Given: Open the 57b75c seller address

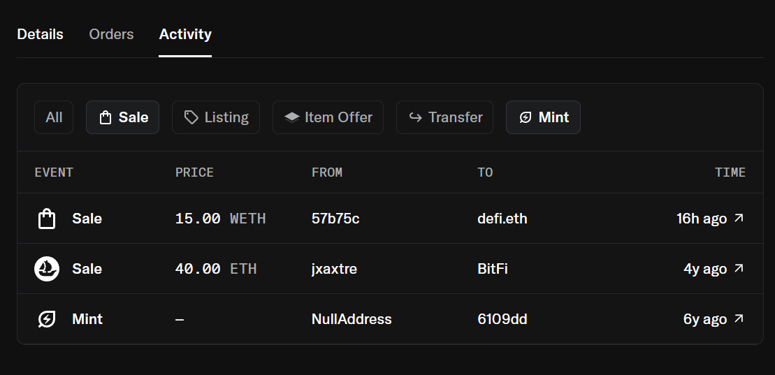Looking at the screenshot, I should [335, 219].
